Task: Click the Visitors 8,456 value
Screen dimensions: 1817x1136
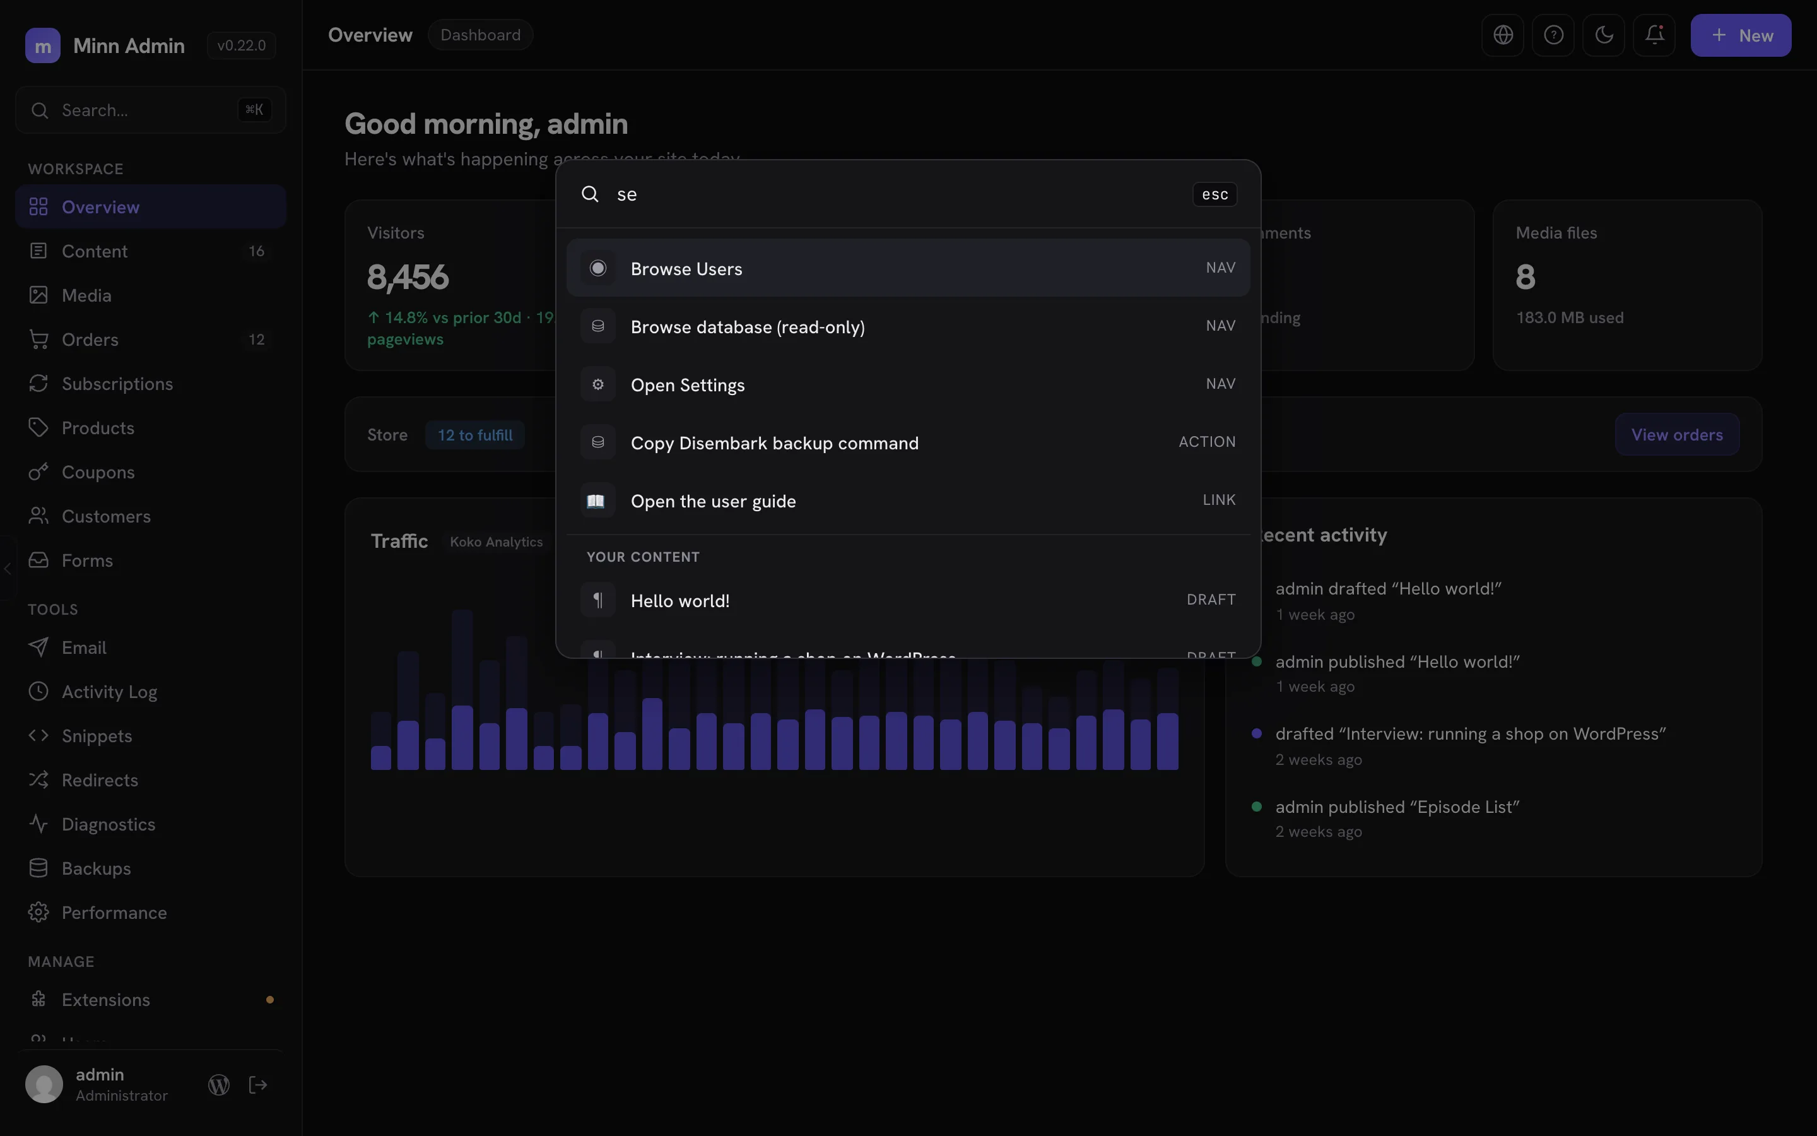Action: pos(408,277)
